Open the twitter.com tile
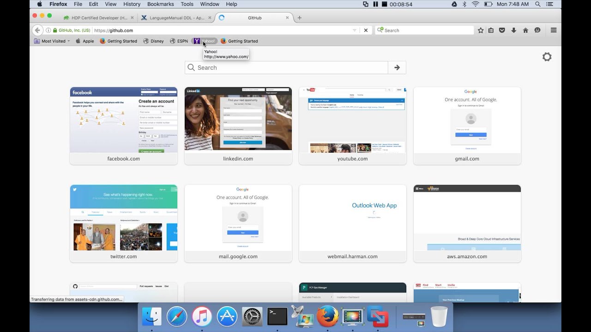The height and width of the screenshot is (332, 591). pyautogui.click(x=124, y=224)
